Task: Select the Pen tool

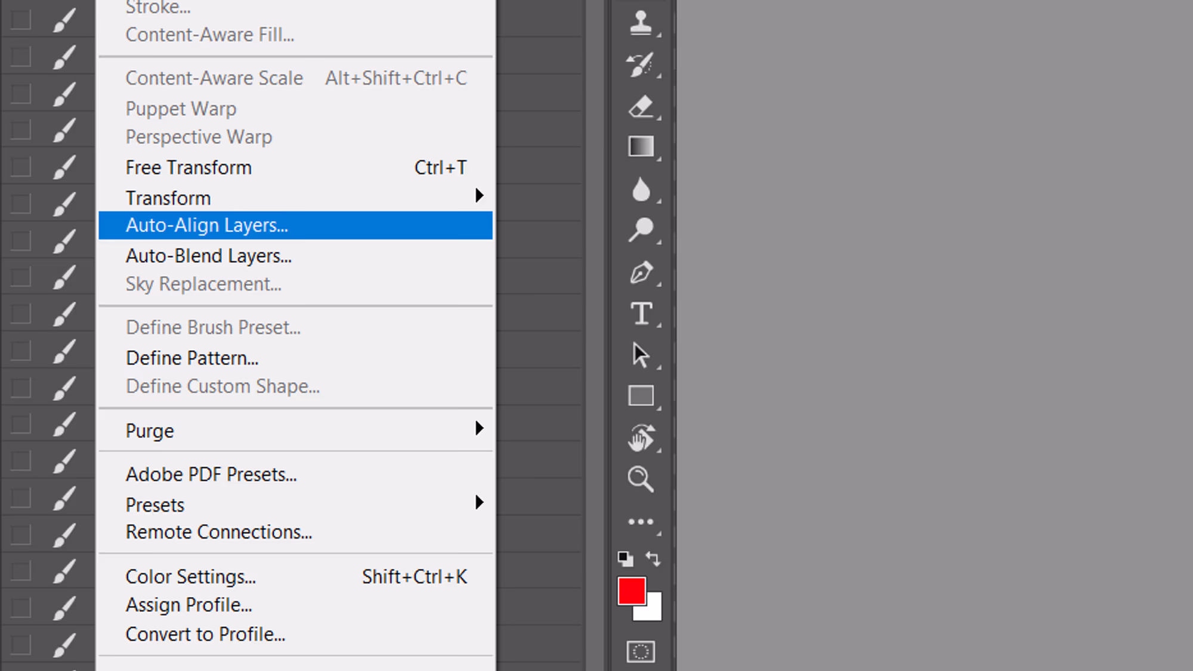Action: (x=641, y=273)
